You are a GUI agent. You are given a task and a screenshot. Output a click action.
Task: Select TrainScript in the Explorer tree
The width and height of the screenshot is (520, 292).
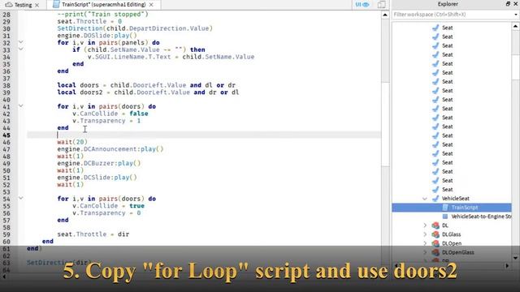(x=464, y=208)
